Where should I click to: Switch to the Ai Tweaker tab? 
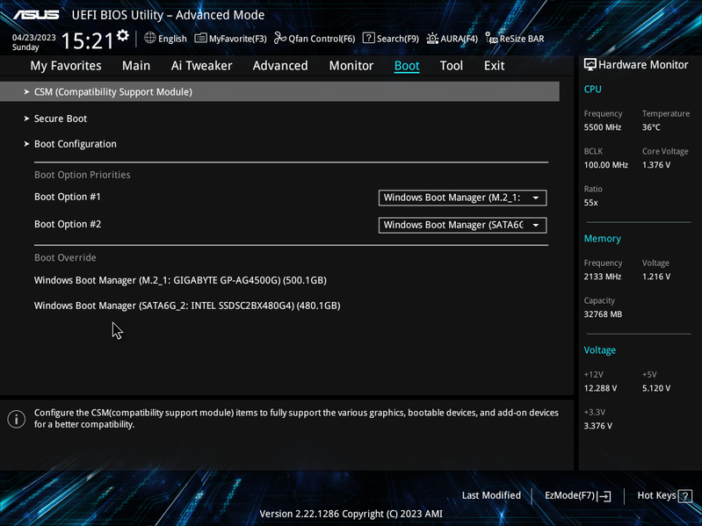click(201, 66)
